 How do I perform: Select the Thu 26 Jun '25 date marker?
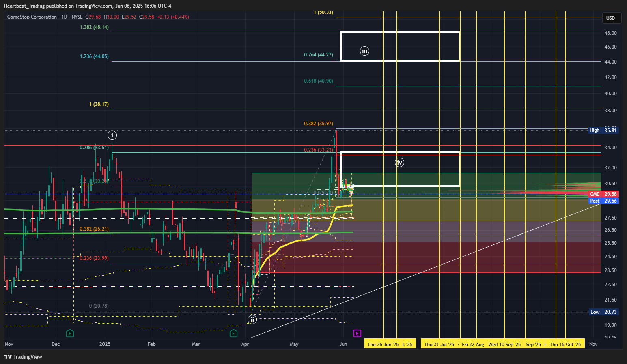383,344
